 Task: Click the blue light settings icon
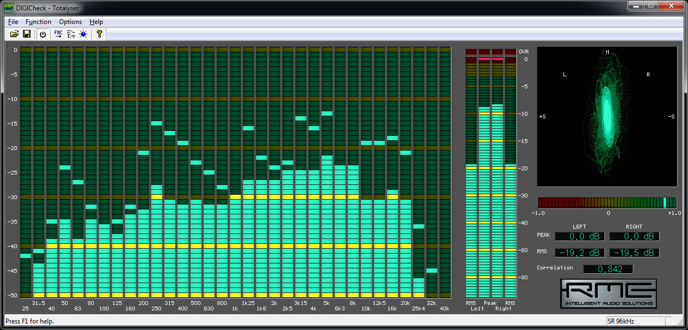(x=84, y=34)
